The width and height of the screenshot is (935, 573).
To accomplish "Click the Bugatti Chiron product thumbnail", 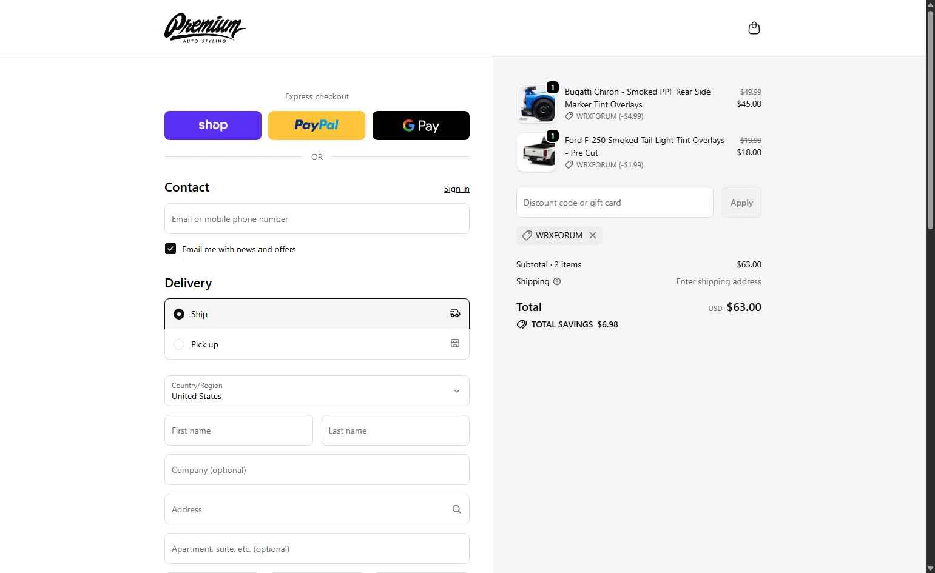I will tap(536, 104).
